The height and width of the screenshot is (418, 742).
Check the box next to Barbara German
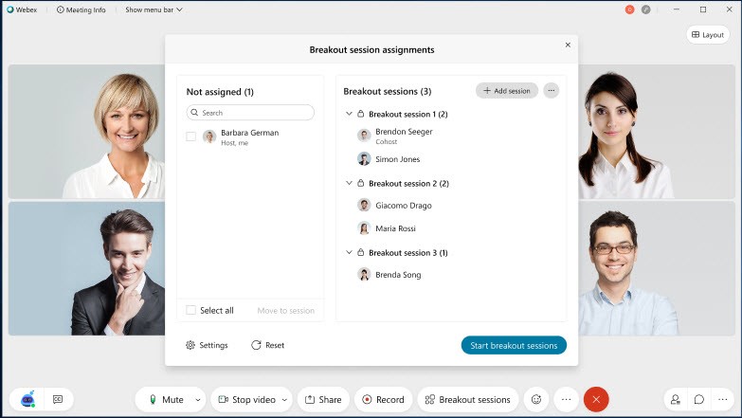(191, 136)
